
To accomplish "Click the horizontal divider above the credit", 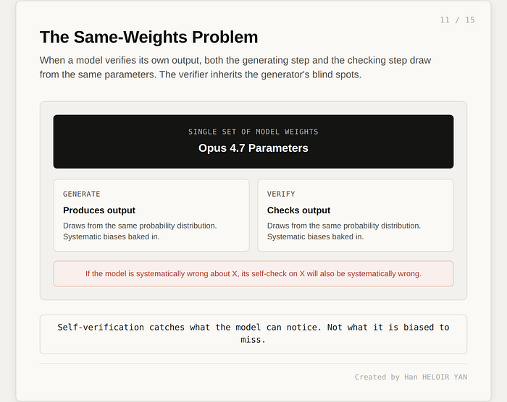I will pyautogui.click(x=253, y=364).
